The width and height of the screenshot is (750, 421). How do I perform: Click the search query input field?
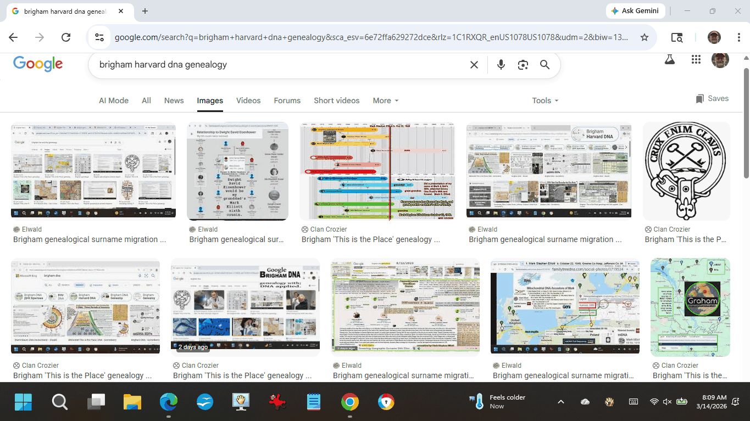click(275, 65)
